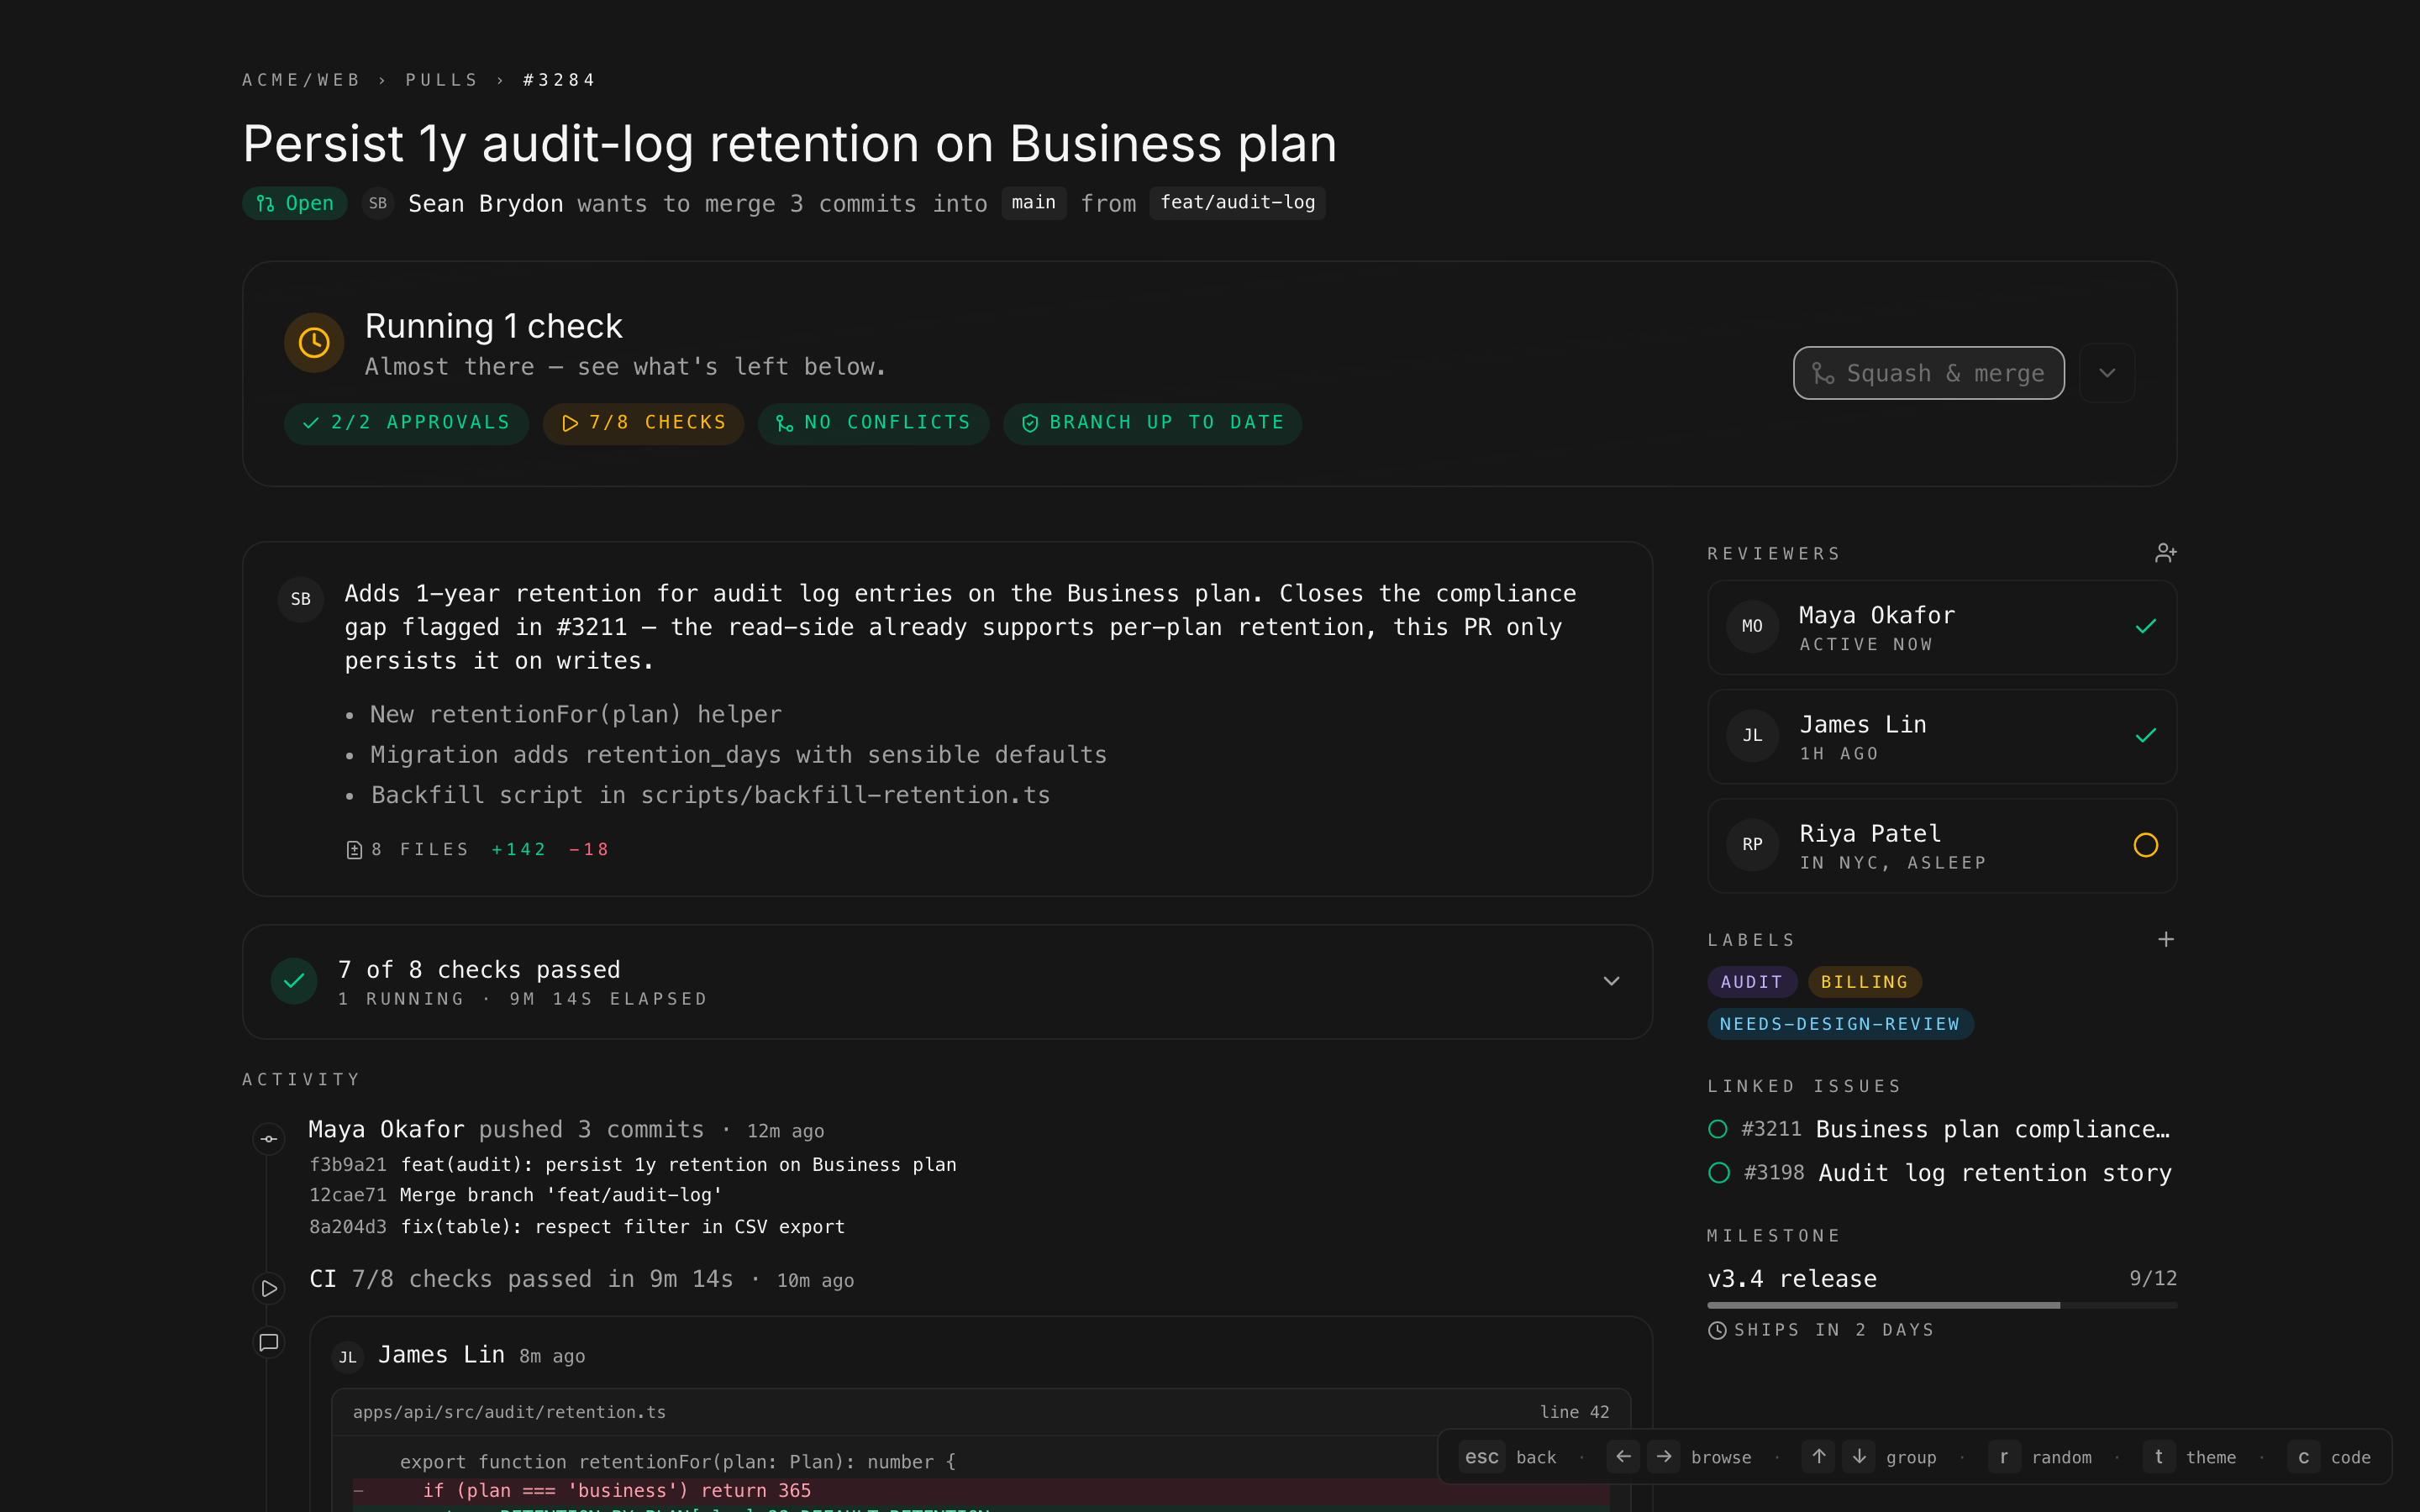The width and height of the screenshot is (2420, 1512).
Task: Click the 7/8 CHECKS status pill
Action: [643, 423]
